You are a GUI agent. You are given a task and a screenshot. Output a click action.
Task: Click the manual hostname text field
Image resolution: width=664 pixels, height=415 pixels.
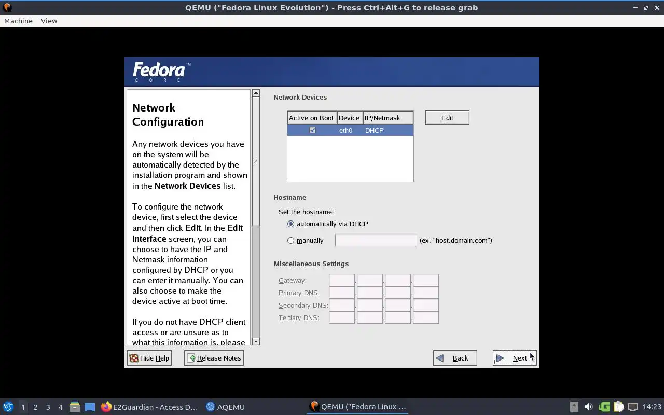pos(376,240)
